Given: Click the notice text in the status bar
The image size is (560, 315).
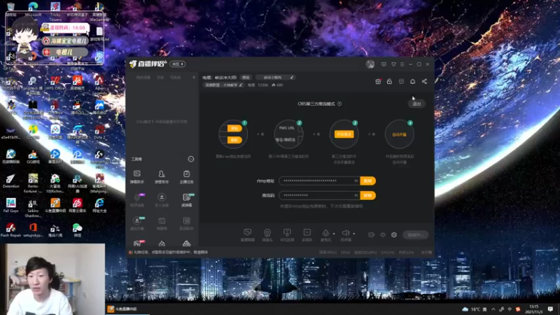Looking at the screenshot, I should point(171,252).
